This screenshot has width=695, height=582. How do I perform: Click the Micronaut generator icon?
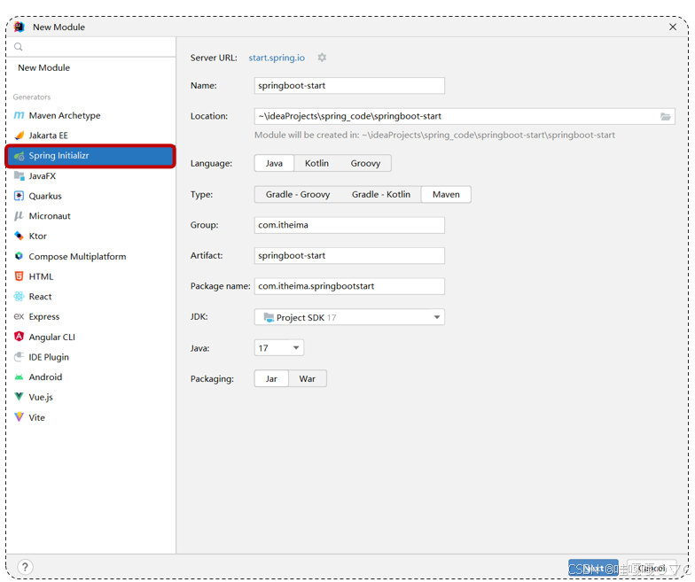pos(19,216)
